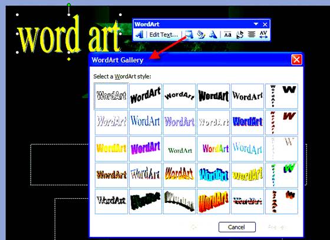330x240 pixels.
Task: Select the hollow outlined black WordArt style
Action: (111, 96)
